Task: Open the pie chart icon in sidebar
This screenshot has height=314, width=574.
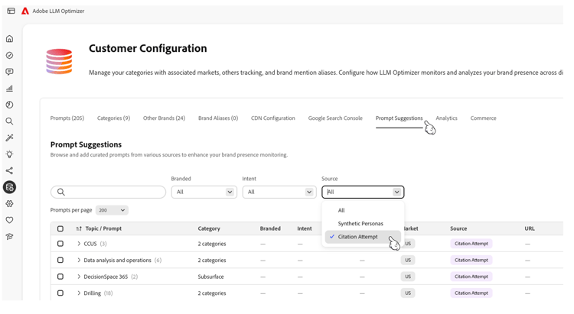Action: pos(9,105)
